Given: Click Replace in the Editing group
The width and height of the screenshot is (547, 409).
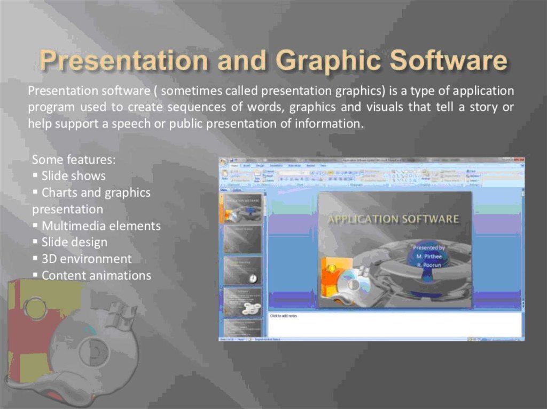Looking at the screenshot, I should [x=473, y=176].
